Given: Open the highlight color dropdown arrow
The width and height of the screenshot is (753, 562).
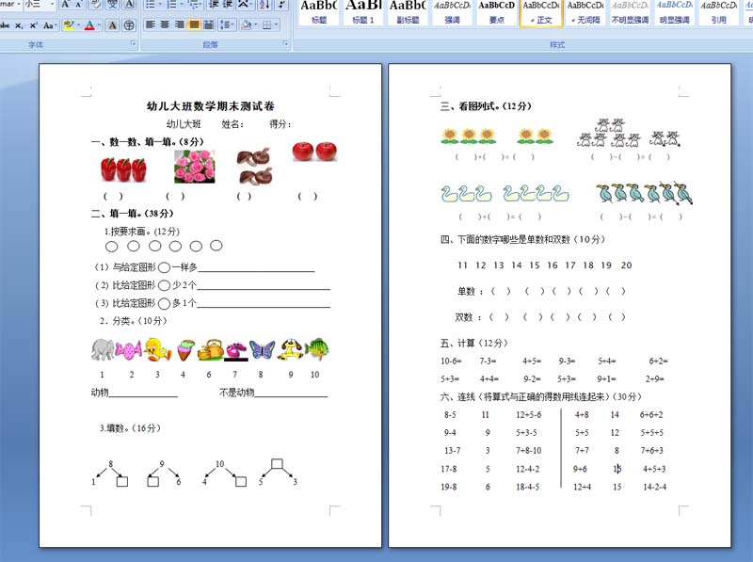Looking at the screenshot, I should [x=78, y=25].
